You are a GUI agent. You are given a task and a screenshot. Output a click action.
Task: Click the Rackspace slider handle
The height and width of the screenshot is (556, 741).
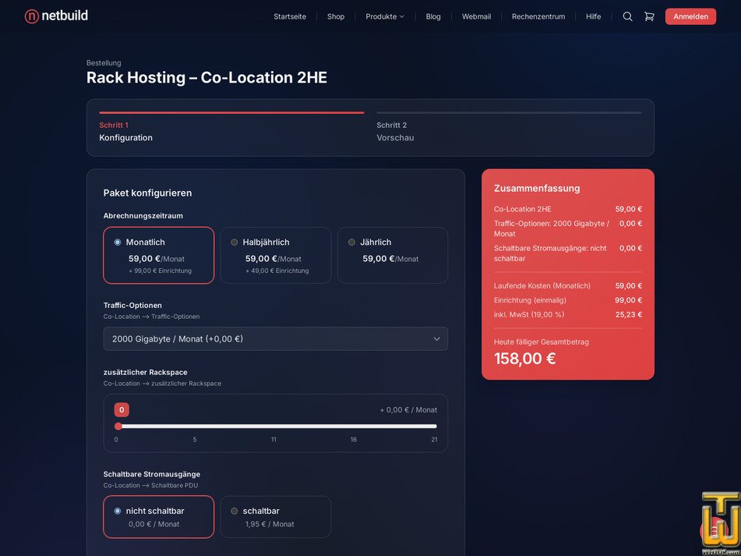[118, 427]
